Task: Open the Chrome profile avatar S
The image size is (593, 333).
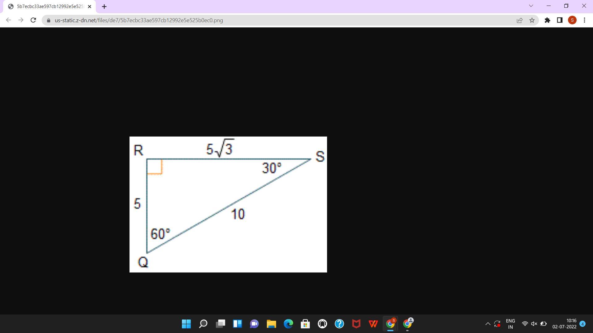Action: click(x=572, y=20)
